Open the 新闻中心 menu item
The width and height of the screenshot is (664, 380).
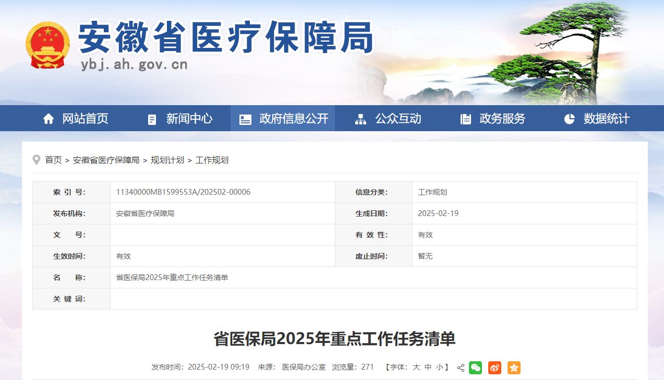189,119
